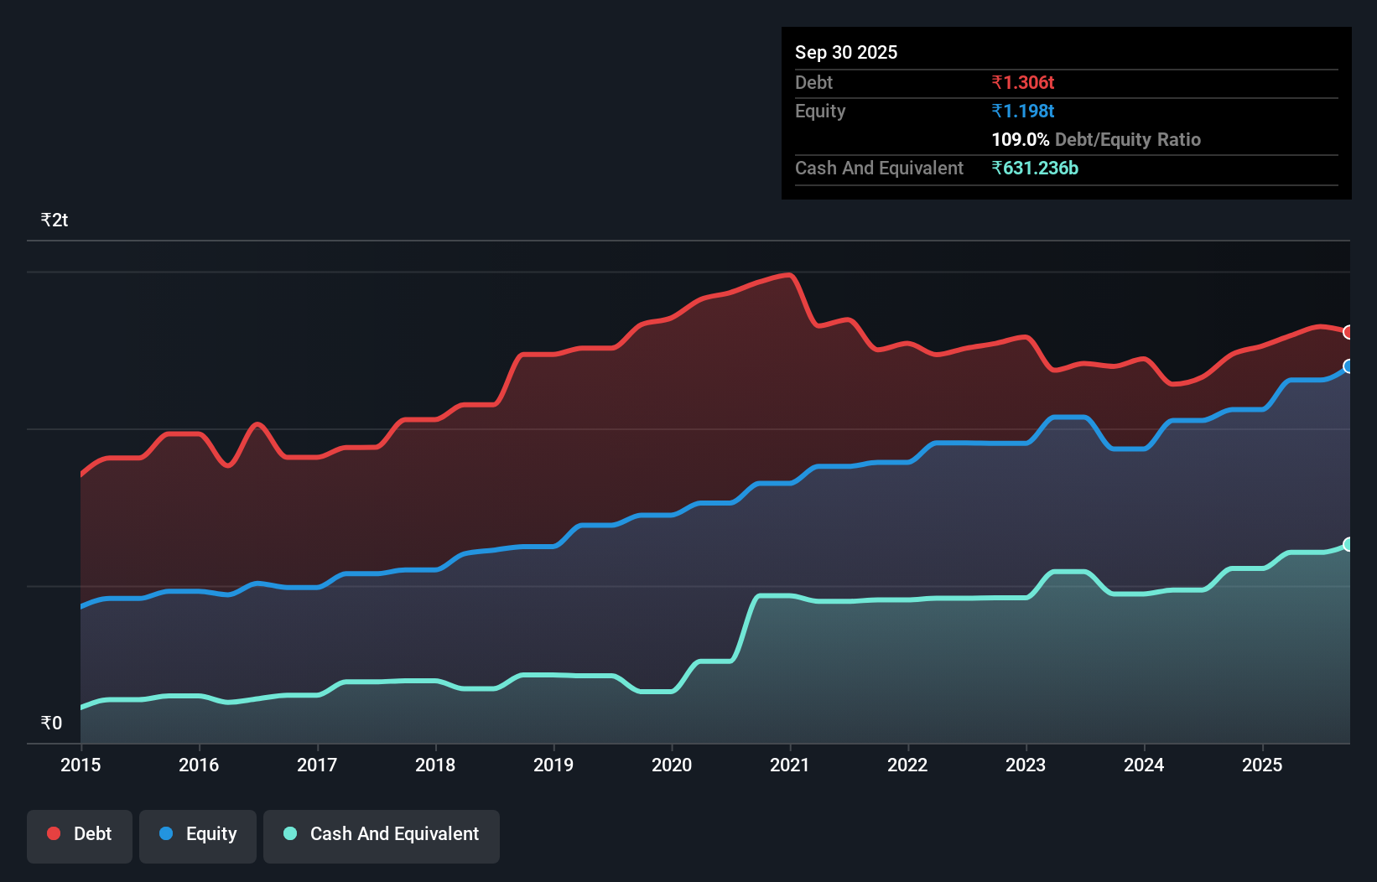Select the 2015 axis label

tap(80, 765)
